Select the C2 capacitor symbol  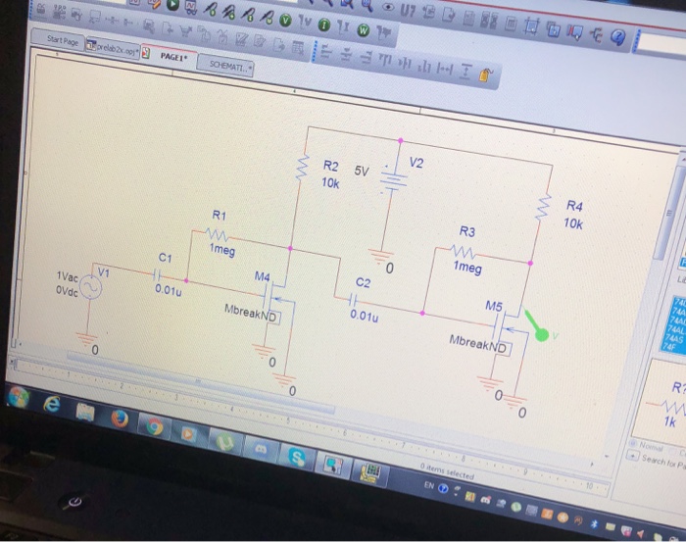354,300
